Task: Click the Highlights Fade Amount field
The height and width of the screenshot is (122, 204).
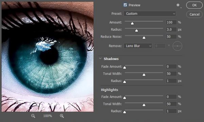Action: [x=171, y=97]
